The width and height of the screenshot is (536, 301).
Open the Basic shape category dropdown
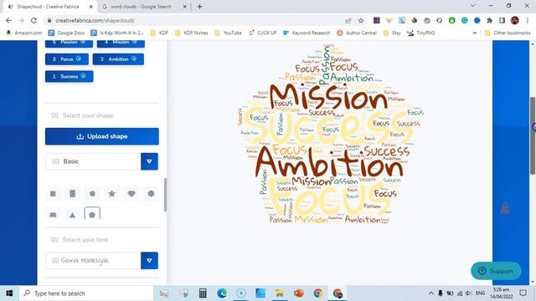[x=149, y=161]
